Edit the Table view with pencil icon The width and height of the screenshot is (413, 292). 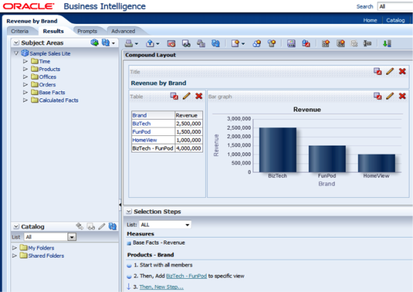[x=187, y=96]
